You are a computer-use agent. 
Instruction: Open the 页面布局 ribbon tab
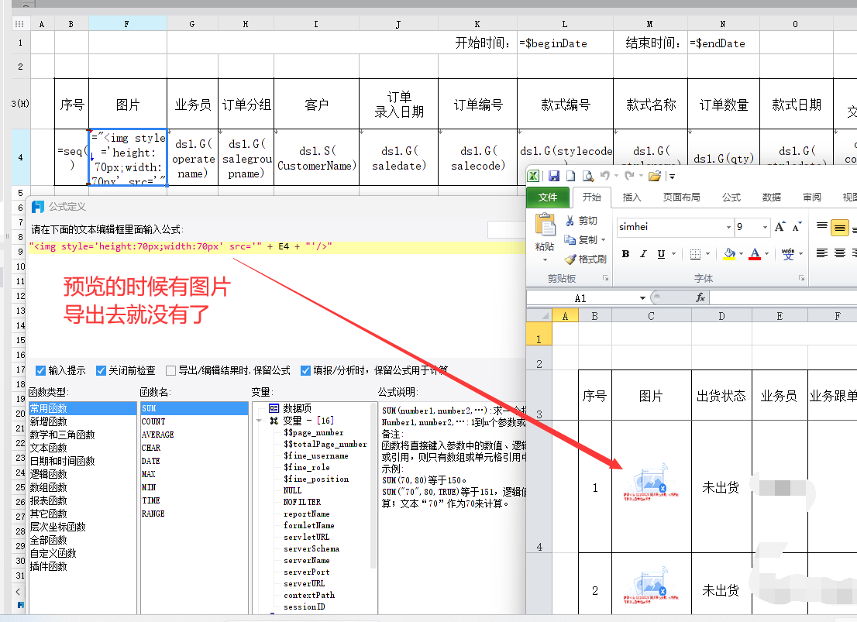[x=681, y=197]
